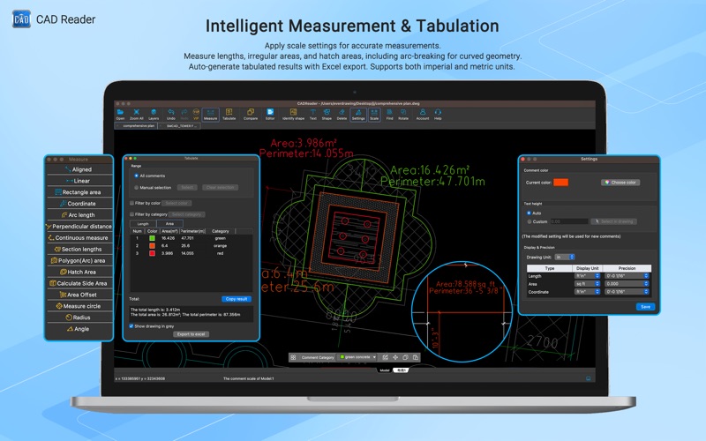Switch to the Model layout tab

[x=385, y=370]
